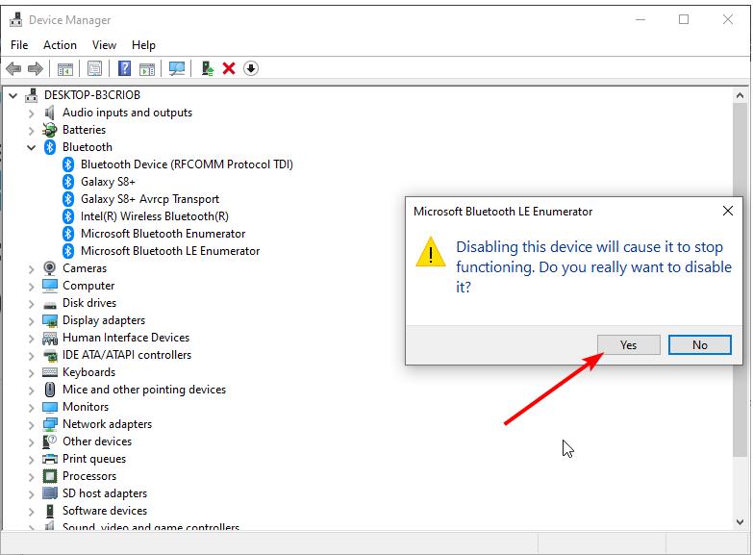Image resolution: width=753 pixels, height=555 pixels.
Task: Expand the IDE ATA/ATAPI controllers category
Action: 31,356
